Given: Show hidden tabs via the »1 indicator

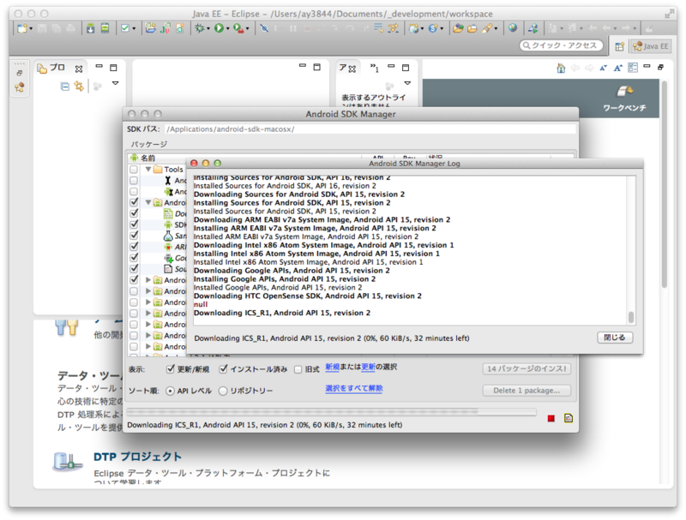Looking at the screenshot, I should [x=375, y=68].
